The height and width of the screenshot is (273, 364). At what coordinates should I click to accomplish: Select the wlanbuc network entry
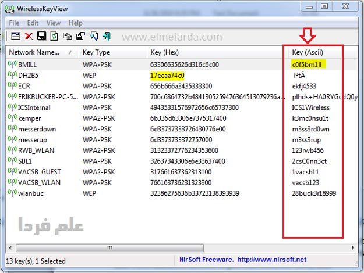[181, 193]
